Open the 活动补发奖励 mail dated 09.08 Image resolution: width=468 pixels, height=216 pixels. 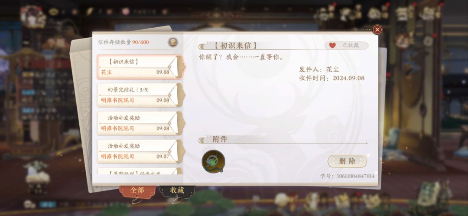pos(140,123)
